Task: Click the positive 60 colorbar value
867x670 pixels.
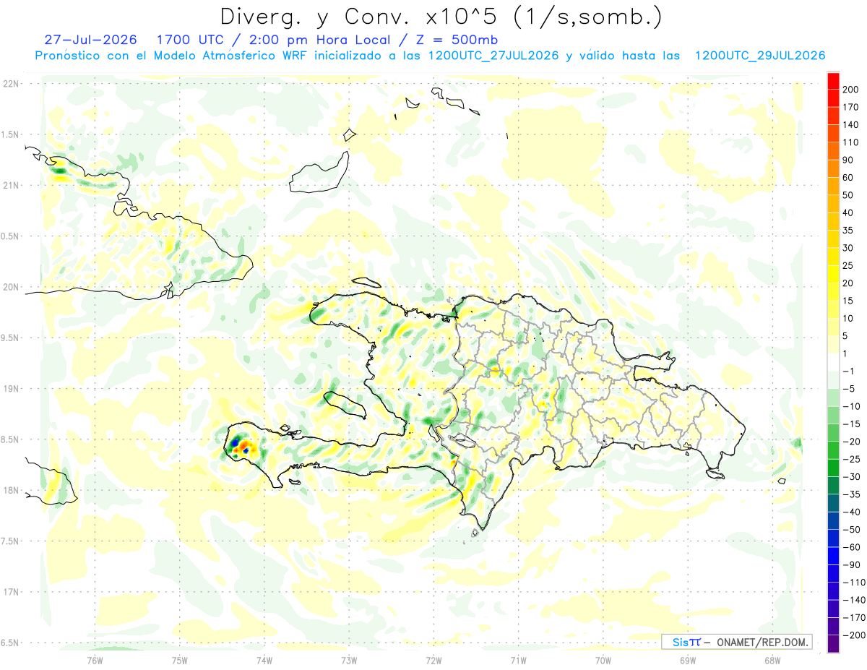Action: 848,177
